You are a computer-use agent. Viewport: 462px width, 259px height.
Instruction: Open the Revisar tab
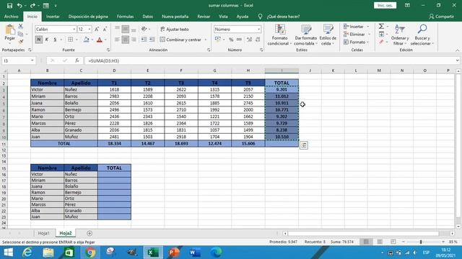coord(204,17)
